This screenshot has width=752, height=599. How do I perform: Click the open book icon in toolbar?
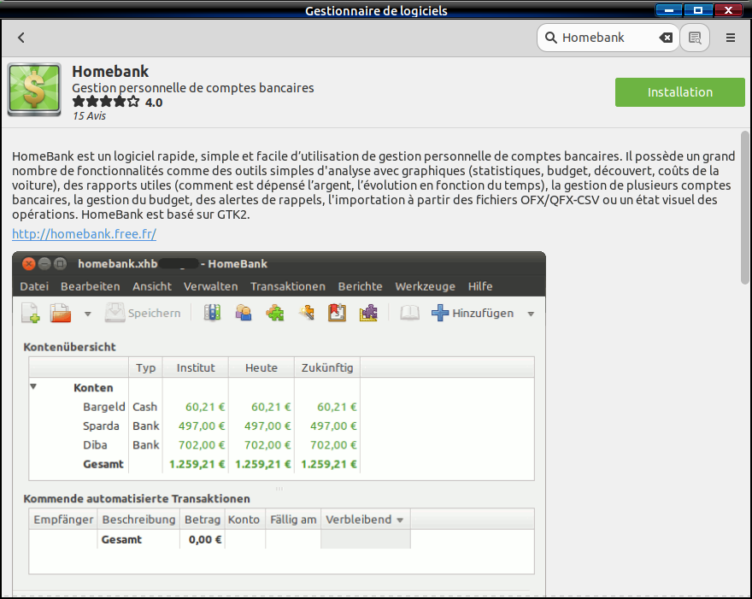(x=409, y=313)
